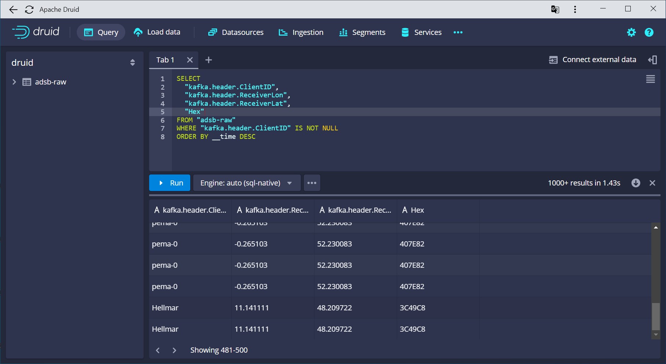Run the SQL query

click(169, 183)
